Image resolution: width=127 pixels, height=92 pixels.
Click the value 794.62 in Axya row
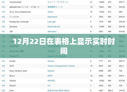pyautogui.click(x=122, y=90)
